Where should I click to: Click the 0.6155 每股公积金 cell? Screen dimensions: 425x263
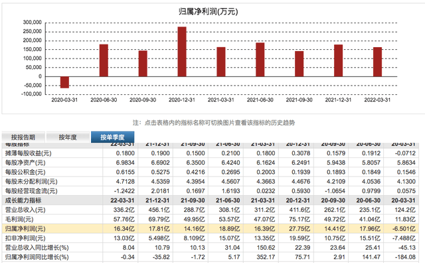(x=126, y=172)
